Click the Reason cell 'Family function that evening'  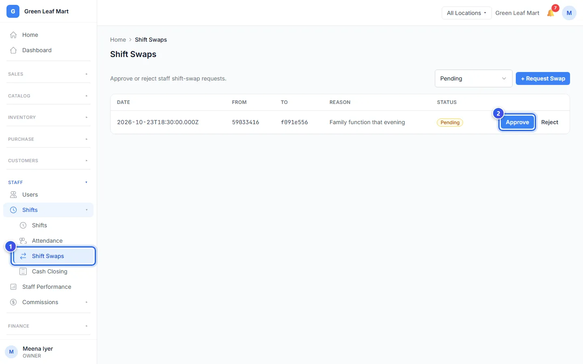(367, 122)
